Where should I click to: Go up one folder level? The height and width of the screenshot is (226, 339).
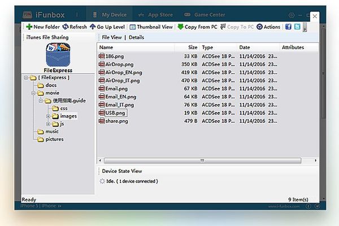(x=108, y=27)
